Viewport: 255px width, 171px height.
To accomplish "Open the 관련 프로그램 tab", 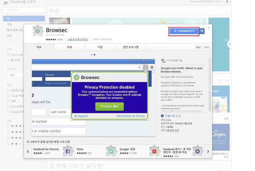I will coord(131,47).
